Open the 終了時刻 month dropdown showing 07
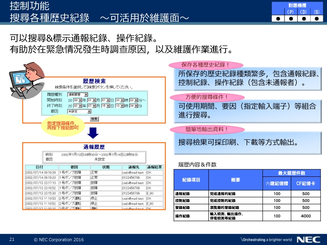 (x=92, y=106)
